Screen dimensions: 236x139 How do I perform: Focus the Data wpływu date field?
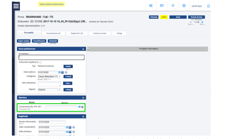48,72
